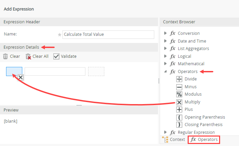
Task: Switch to the Context tab
Action: [x=174, y=139]
